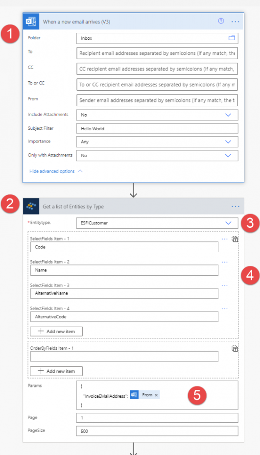Edit the AlternativeName field
Image resolution: width=260 pixels, height=455 pixels.
124,293
